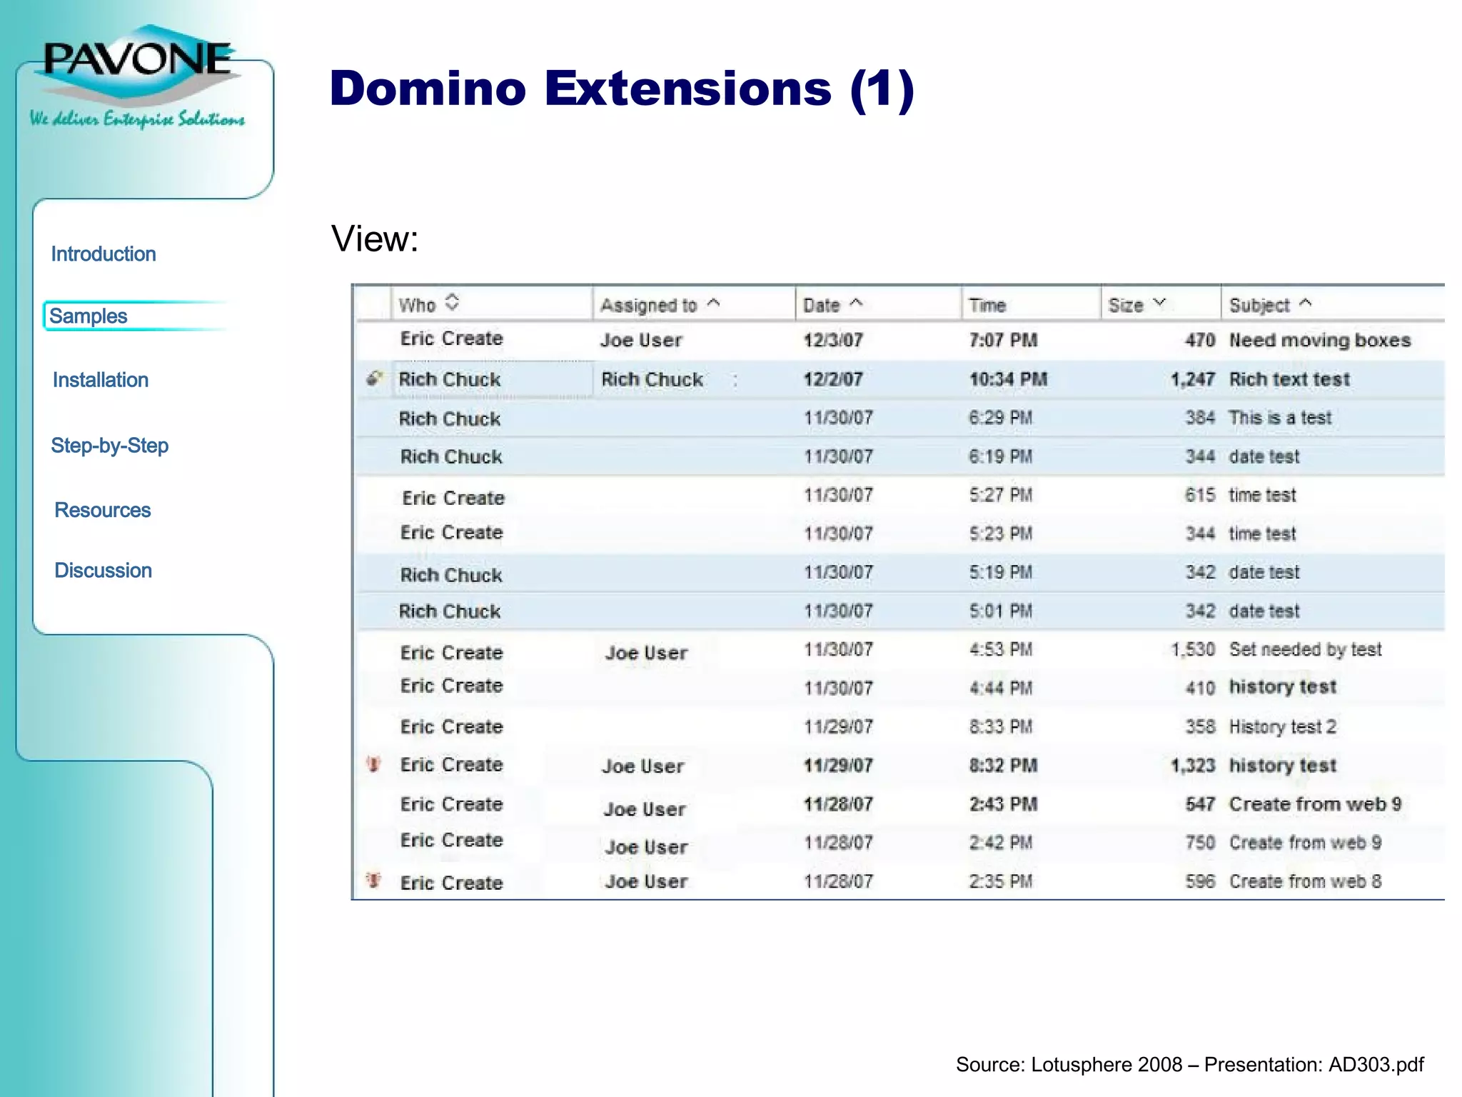Select the 'Rich text test' subject

tap(1289, 379)
